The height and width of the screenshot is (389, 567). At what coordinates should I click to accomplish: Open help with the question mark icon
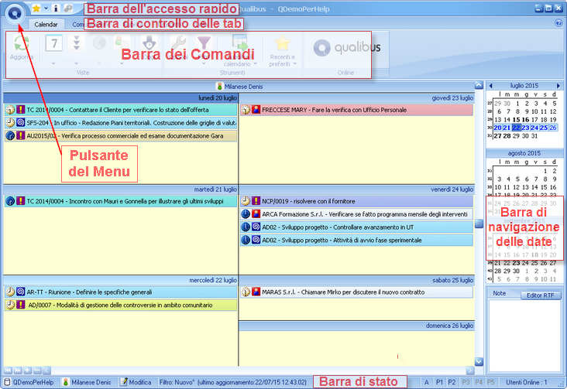558,23
